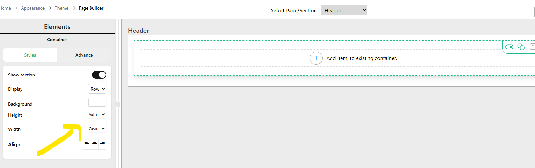The image size is (535, 168).
Task: Click the Add item to existing container text
Action: (362, 58)
